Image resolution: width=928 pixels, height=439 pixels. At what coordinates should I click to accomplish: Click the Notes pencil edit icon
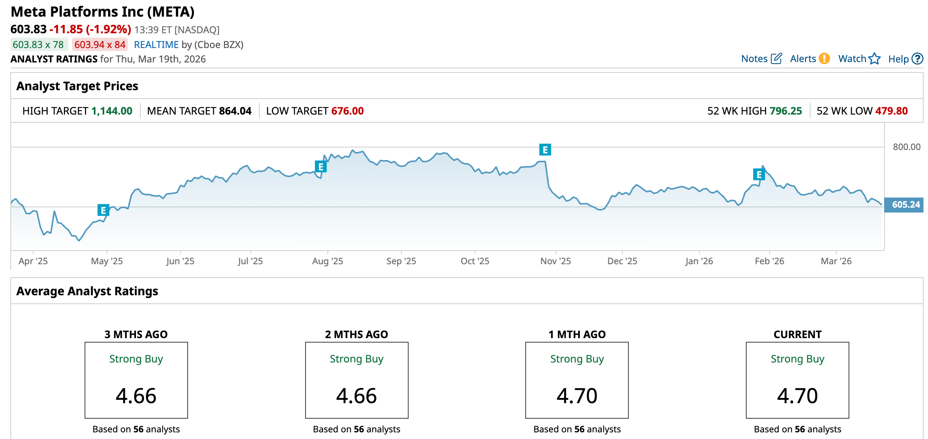777,59
